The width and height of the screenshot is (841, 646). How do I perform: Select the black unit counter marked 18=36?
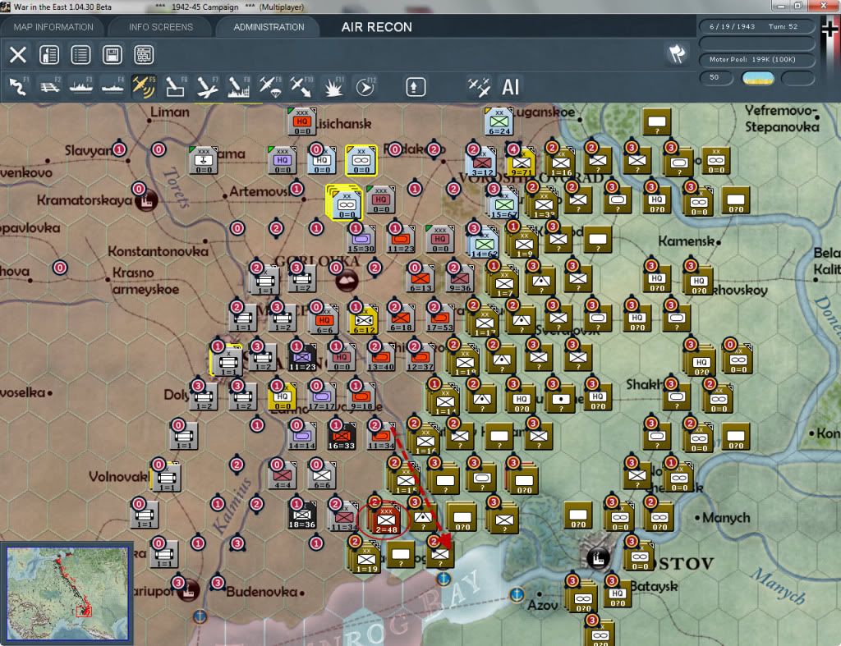coord(302,515)
